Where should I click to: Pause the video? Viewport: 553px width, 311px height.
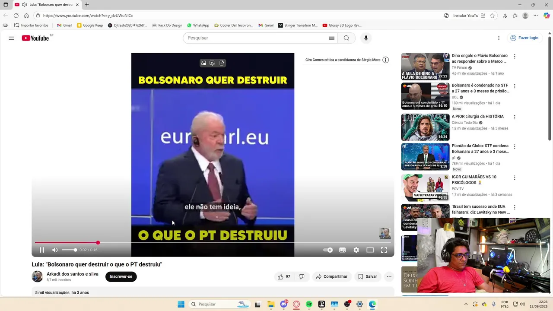pyautogui.click(x=42, y=250)
